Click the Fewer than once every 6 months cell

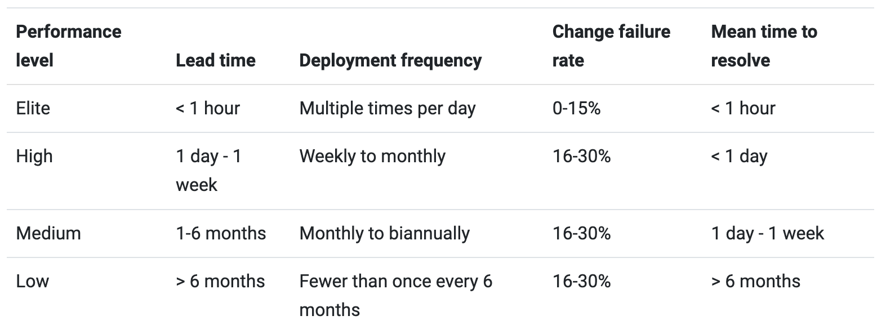pyautogui.click(x=395, y=295)
